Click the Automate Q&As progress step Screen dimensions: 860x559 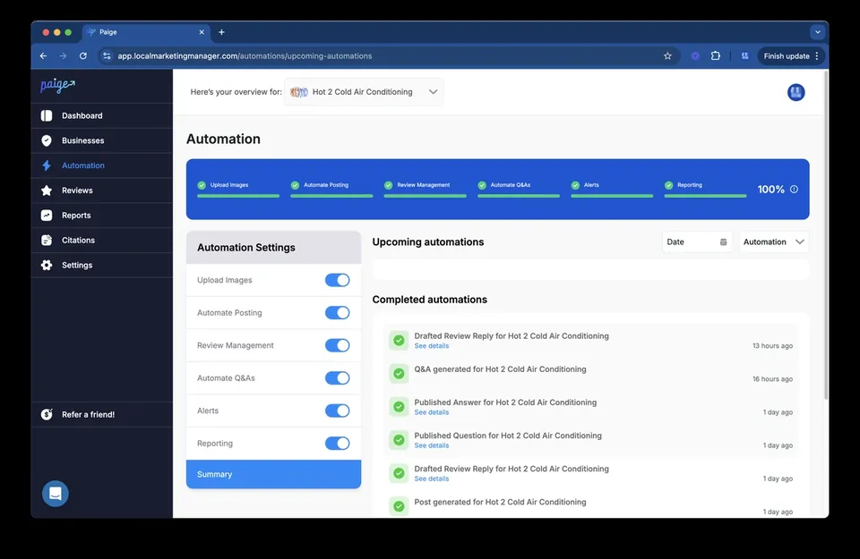click(x=519, y=189)
